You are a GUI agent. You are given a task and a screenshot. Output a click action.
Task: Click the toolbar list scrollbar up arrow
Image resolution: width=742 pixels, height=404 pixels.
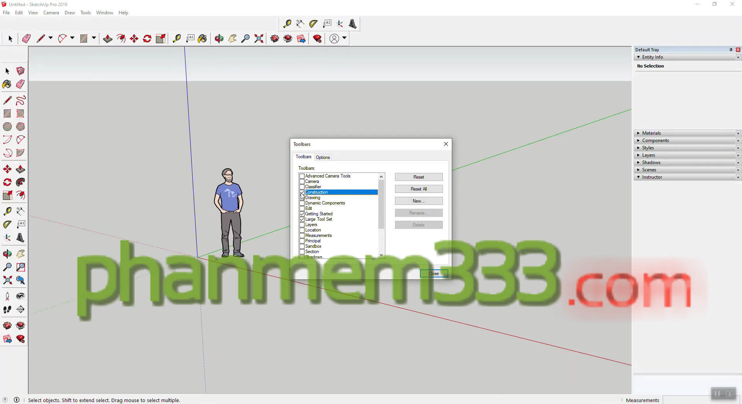pos(381,177)
